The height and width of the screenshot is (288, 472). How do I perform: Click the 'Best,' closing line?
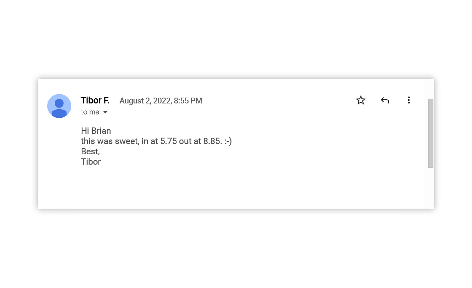click(x=90, y=152)
